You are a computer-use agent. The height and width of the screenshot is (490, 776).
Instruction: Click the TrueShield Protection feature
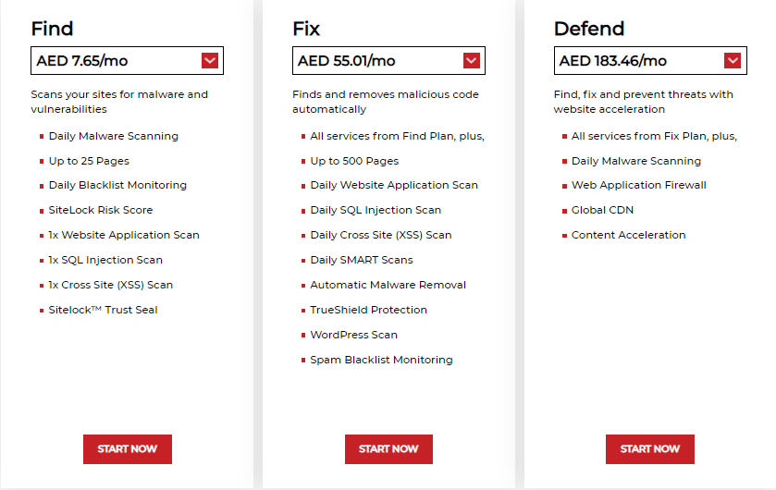[x=368, y=310]
